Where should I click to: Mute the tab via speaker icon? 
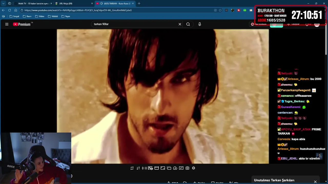pyautogui.click(x=101, y=4)
